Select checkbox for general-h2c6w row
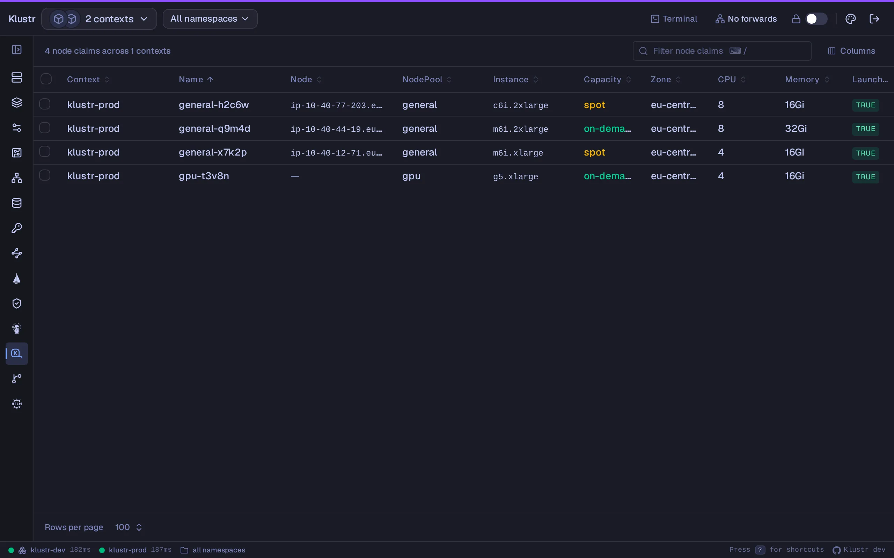894x558 pixels. pos(45,104)
